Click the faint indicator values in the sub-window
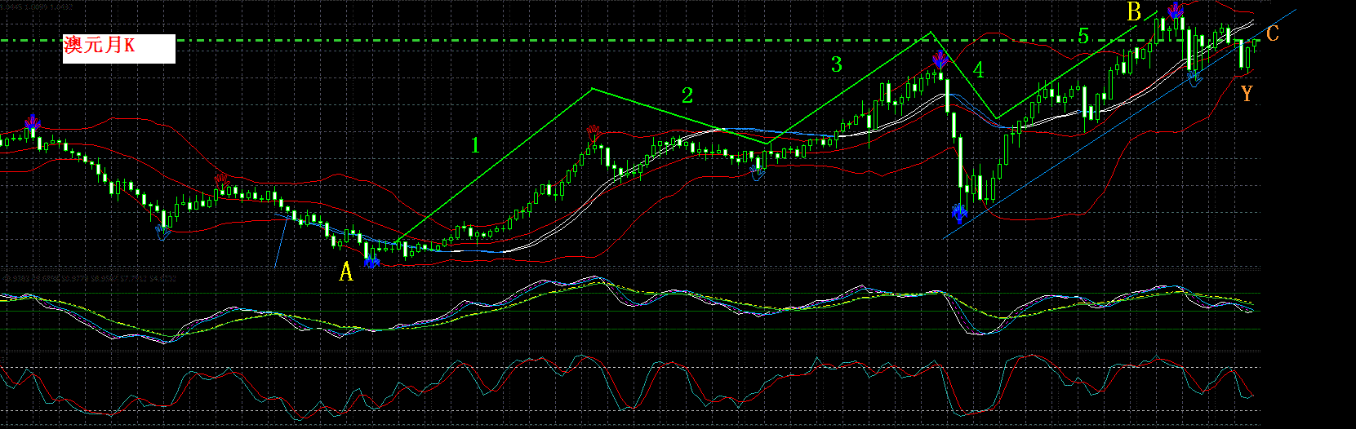1356x429 pixels. pos(89,278)
